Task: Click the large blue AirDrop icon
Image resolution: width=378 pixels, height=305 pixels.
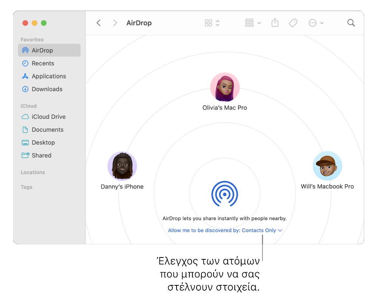Action: pyautogui.click(x=225, y=194)
